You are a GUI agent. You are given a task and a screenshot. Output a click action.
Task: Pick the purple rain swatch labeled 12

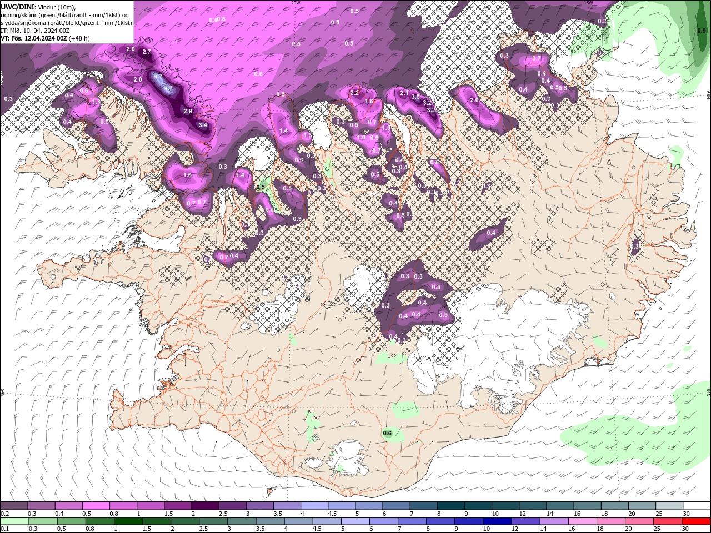[x=525, y=521]
